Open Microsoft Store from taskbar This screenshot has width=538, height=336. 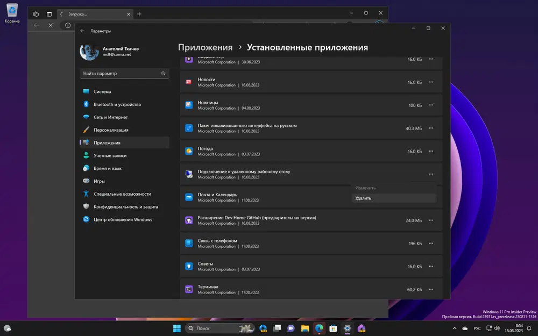pyautogui.click(x=333, y=328)
